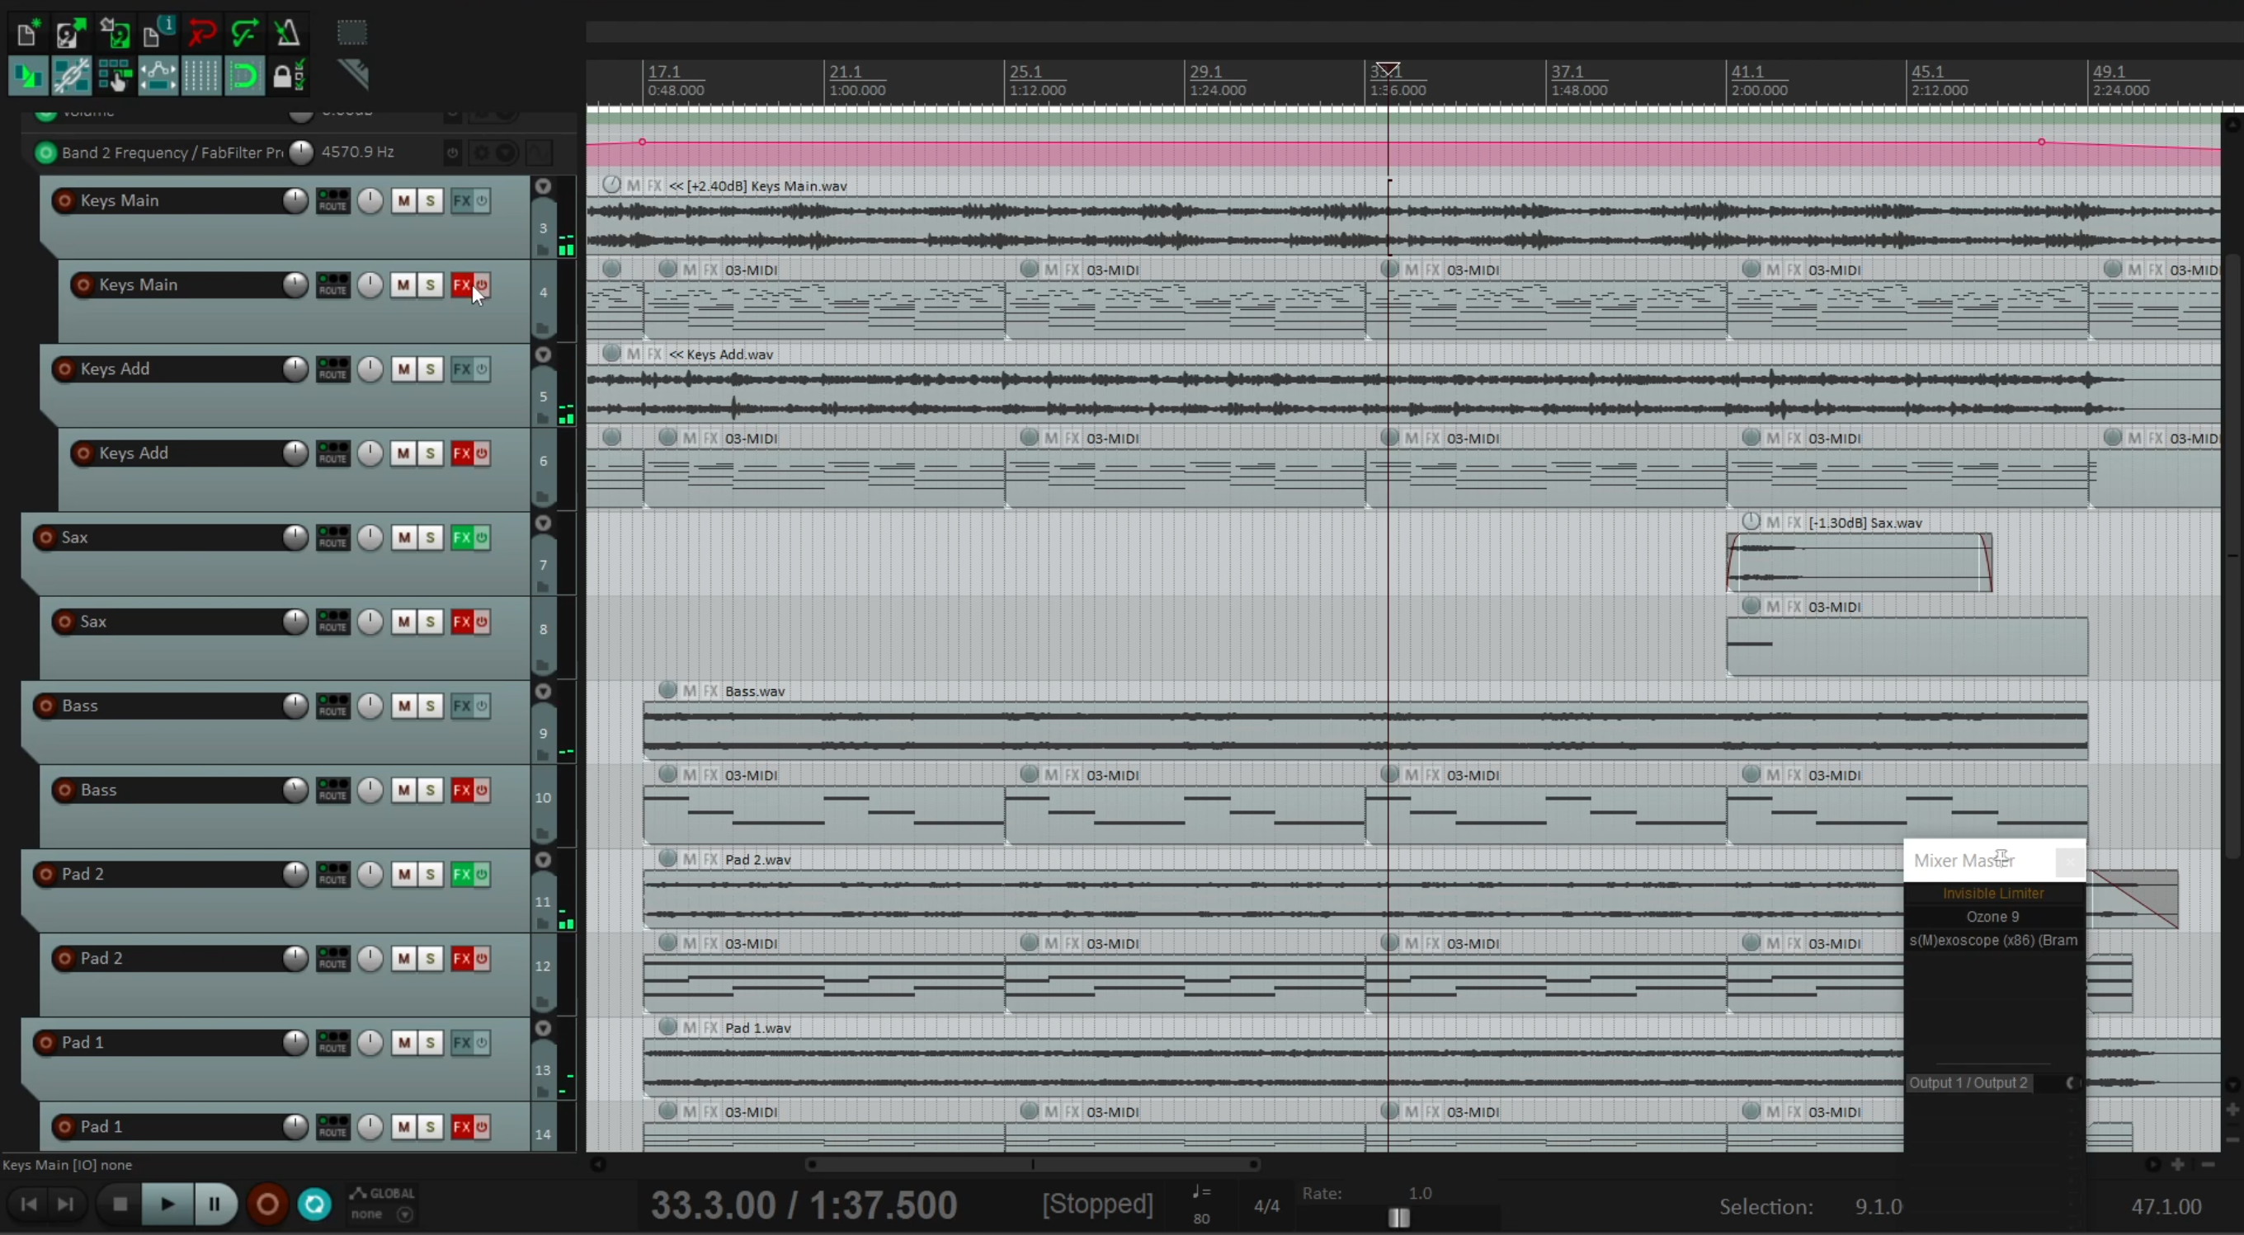Toggle ripple editing toolbar icon

point(115,77)
